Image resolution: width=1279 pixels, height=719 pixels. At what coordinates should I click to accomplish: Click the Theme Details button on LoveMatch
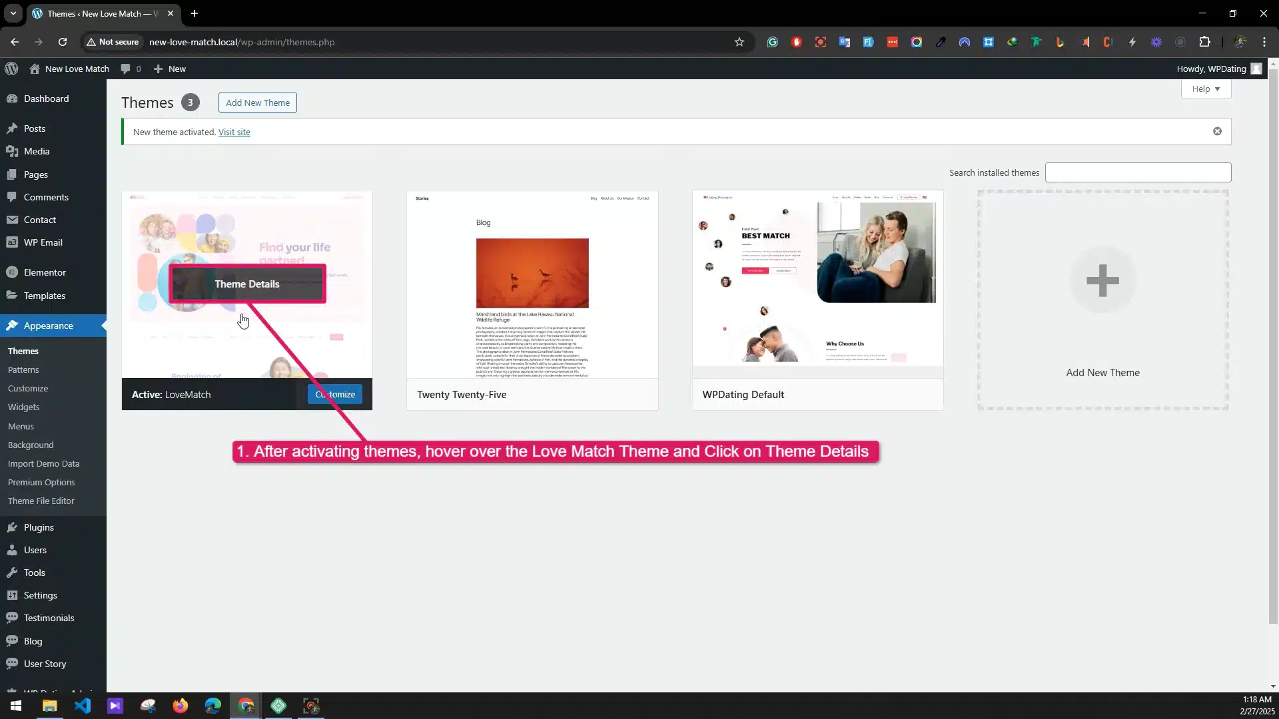tap(247, 284)
